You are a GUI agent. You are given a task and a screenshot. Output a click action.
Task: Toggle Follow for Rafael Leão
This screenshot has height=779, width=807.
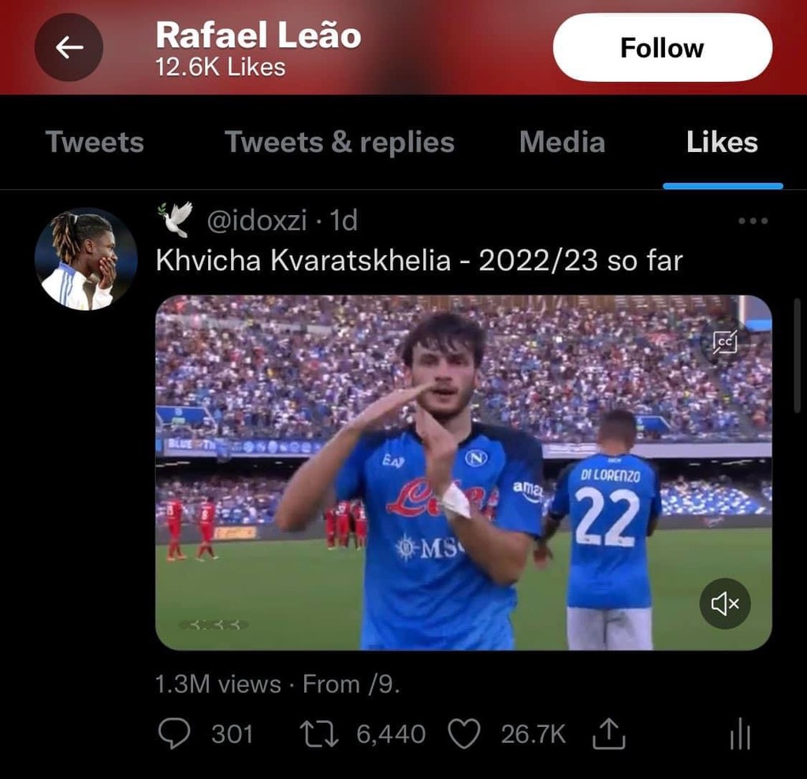[x=662, y=47]
